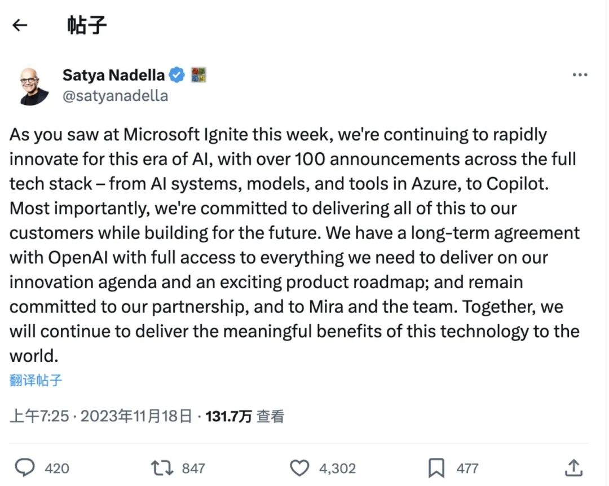Like the post with the heart icon

(x=299, y=467)
